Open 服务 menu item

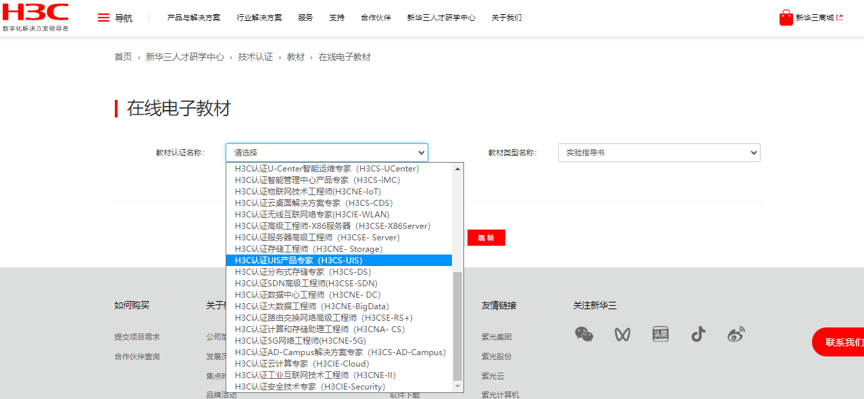pyautogui.click(x=305, y=18)
